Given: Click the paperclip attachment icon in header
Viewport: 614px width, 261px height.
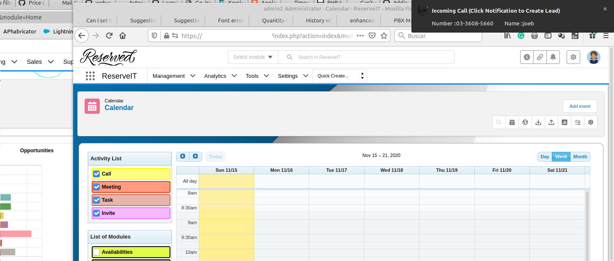Looking at the screenshot, I should (540, 57).
